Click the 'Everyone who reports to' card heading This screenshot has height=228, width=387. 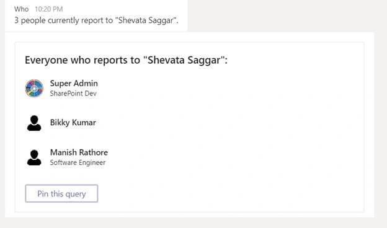click(x=126, y=60)
